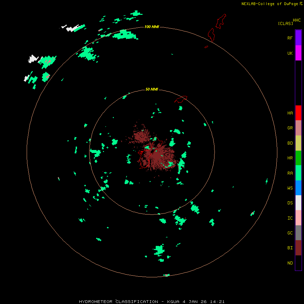Click the DS legend label
Screen dimensions: 304x304
[x=290, y=203]
